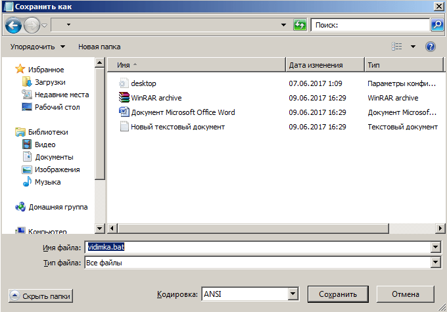Select Новый текстовый документ file name
Screen dimensions: 447x312
click(177, 127)
